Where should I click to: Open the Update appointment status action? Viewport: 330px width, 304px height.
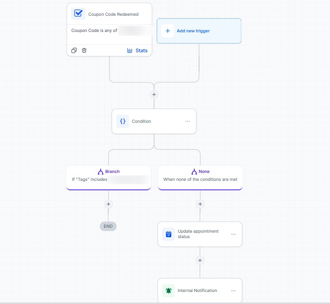[x=200, y=234]
